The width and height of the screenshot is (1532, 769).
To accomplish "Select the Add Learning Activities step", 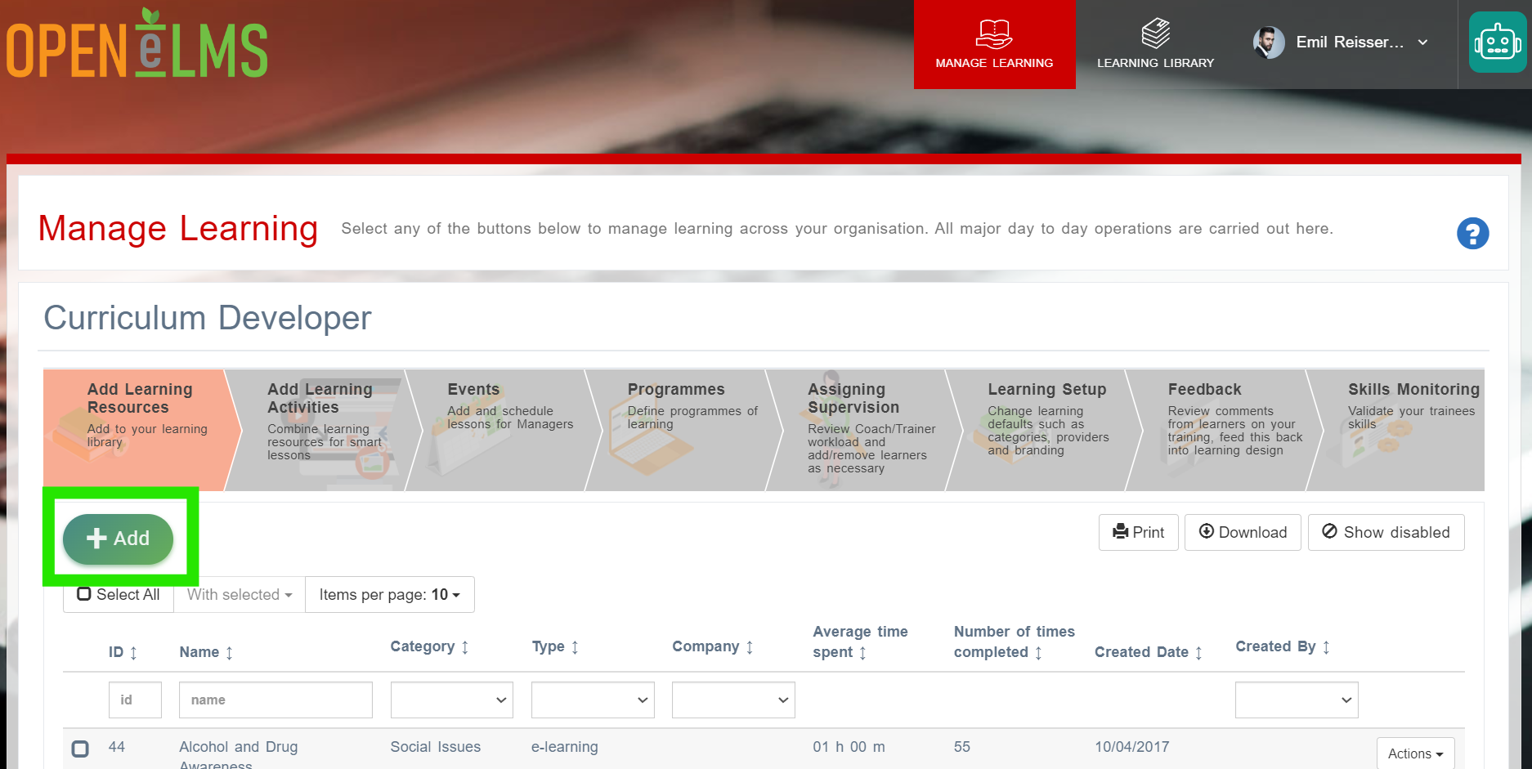I will pos(324,430).
